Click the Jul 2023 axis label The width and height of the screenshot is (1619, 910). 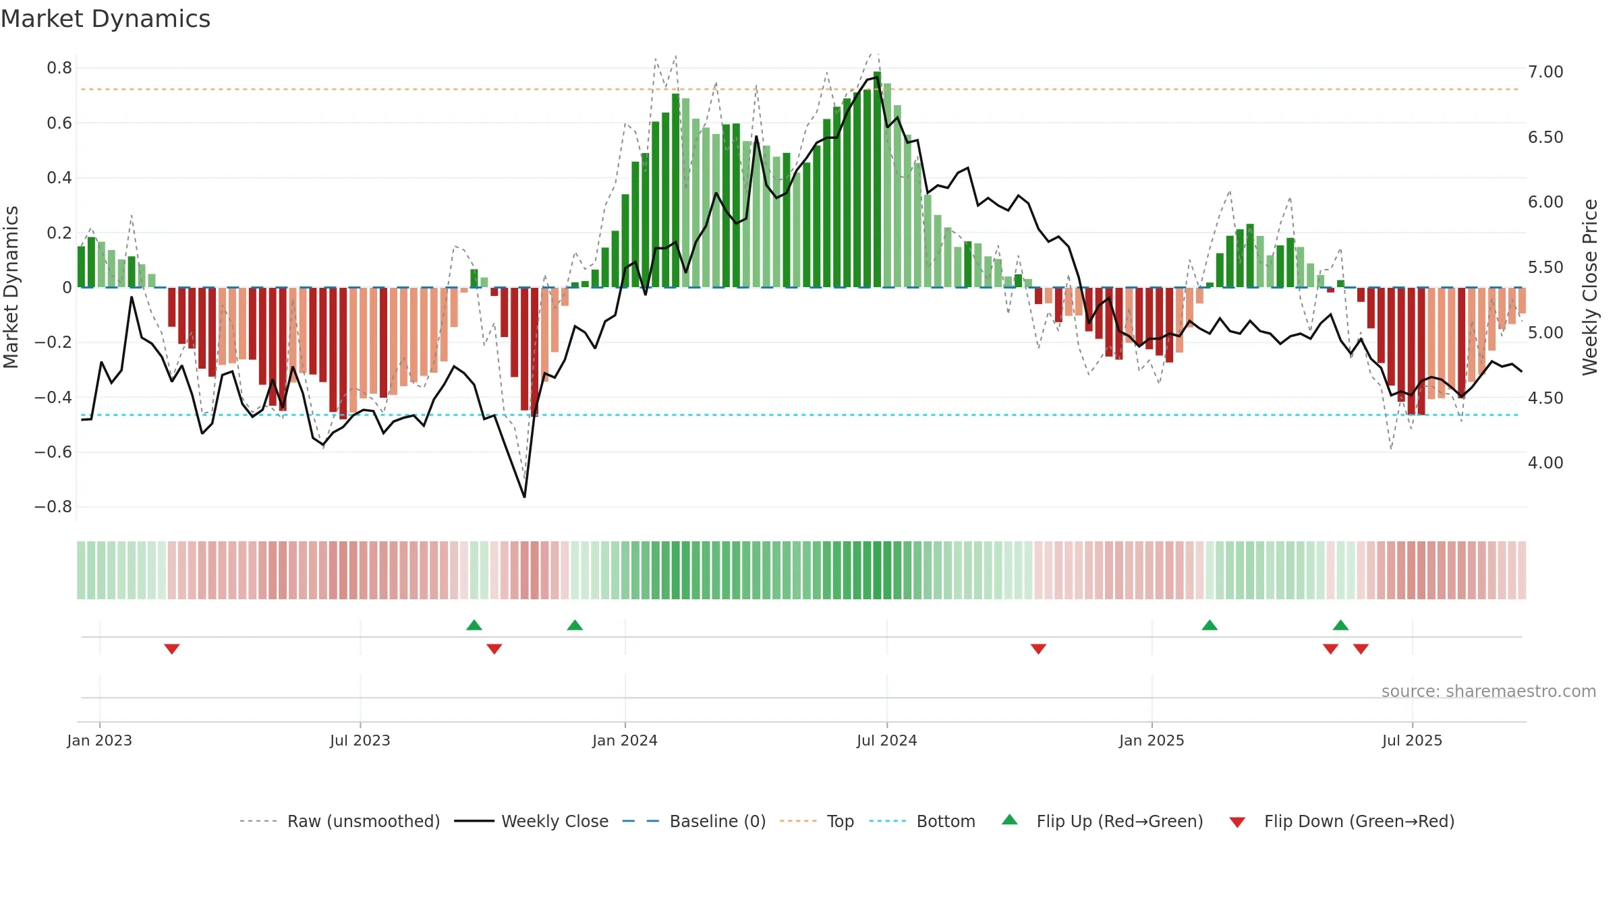point(360,740)
